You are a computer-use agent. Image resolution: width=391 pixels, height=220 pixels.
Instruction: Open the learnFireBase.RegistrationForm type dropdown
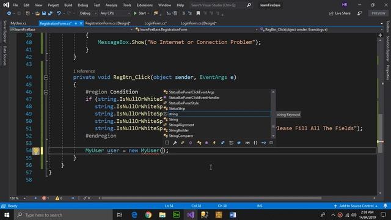pos(196,29)
